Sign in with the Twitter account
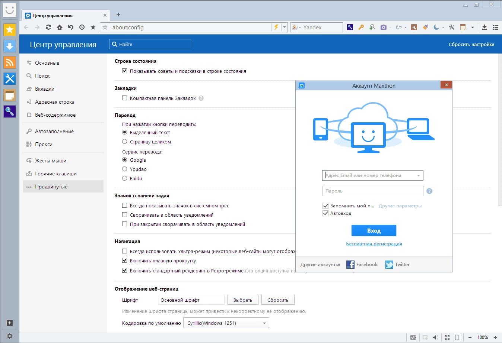502x343 pixels. point(397,264)
